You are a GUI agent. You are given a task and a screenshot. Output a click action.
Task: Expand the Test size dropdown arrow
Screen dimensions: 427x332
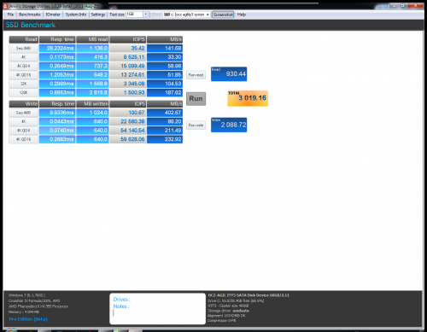(x=145, y=15)
